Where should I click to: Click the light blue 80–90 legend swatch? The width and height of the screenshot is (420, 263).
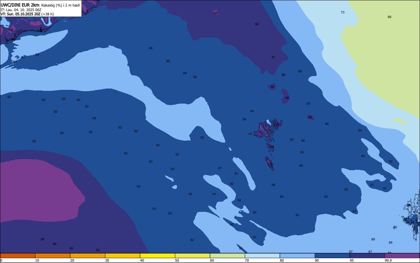[x=297, y=255]
